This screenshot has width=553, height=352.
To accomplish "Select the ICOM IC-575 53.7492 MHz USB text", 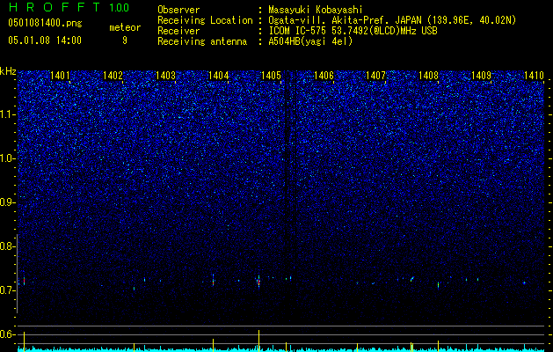I will [x=353, y=31].
